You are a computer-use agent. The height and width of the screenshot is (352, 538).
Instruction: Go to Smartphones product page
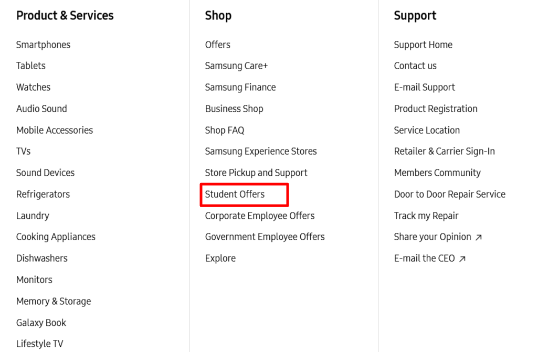[43, 45]
